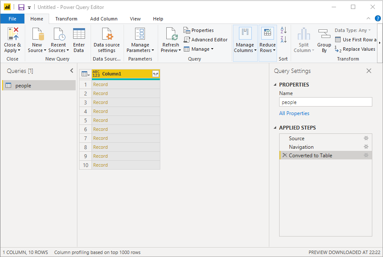
Task: Click Use First Row as Headers
Action: point(356,40)
